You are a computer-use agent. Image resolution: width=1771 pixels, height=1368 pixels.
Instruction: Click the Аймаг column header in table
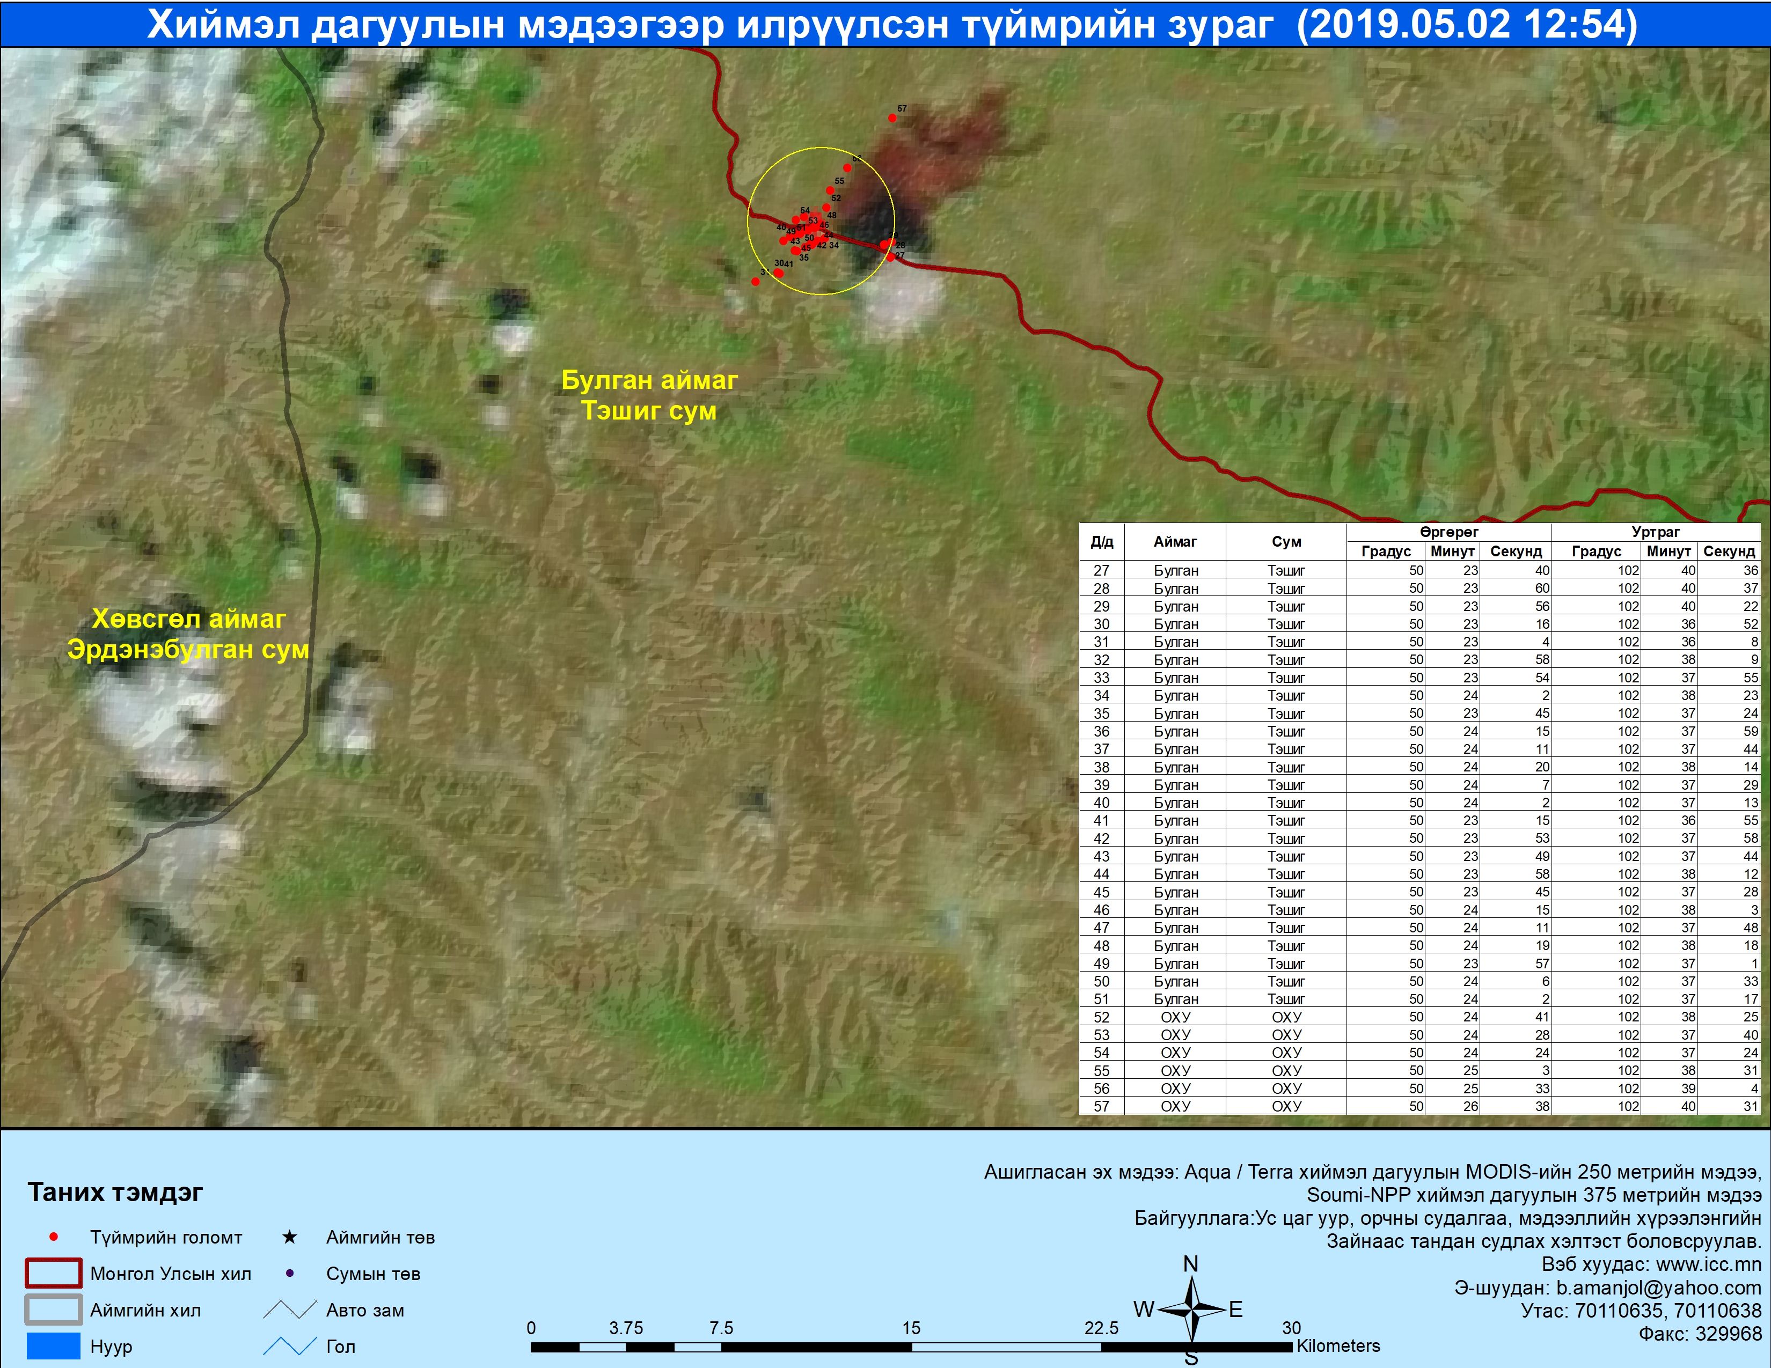tap(1175, 541)
